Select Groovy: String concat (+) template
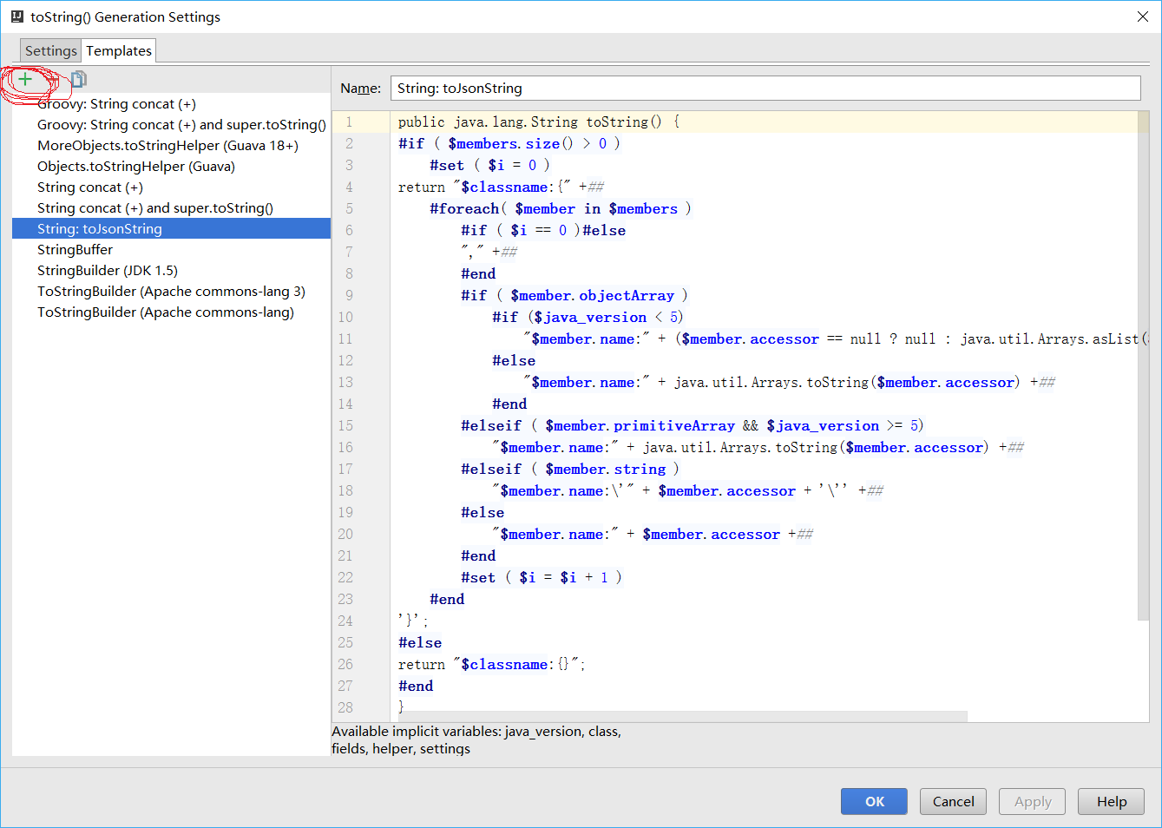 pos(116,104)
